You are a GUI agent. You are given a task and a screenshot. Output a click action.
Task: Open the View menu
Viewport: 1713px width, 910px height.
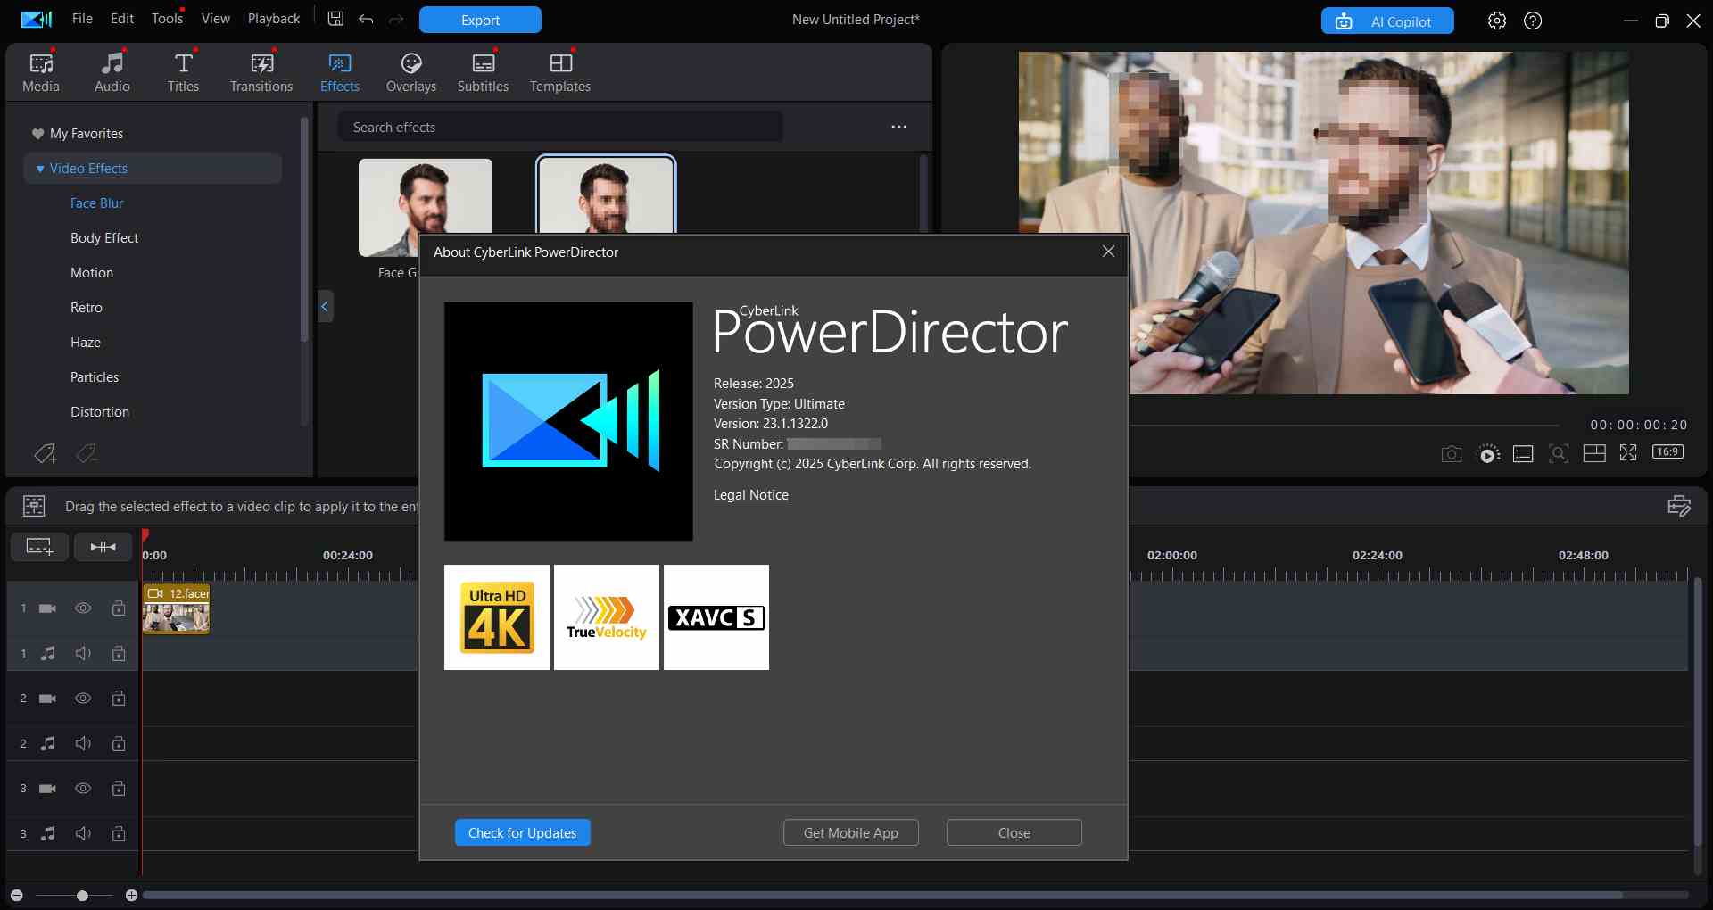[x=216, y=19]
